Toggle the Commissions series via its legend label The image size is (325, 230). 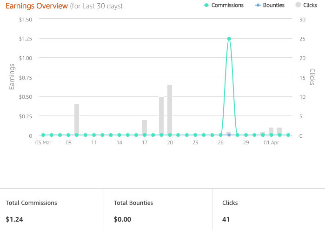pyautogui.click(x=227, y=5)
